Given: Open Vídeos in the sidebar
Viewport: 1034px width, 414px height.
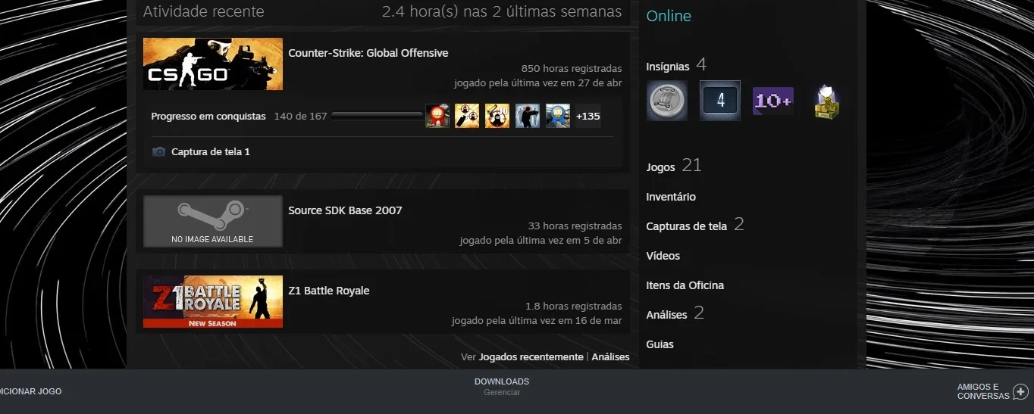Looking at the screenshot, I should pos(663,256).
